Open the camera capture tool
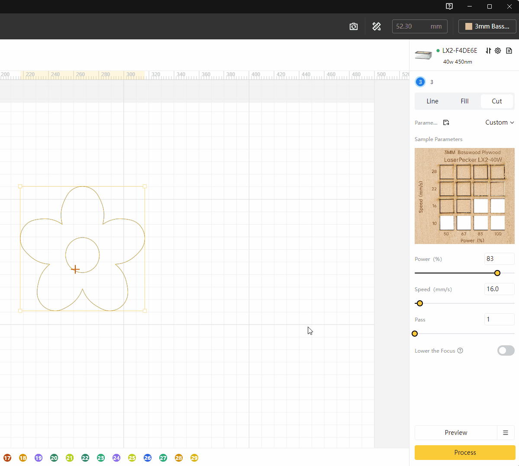Image resolution: width=519 pixels, height=466 pixels. click(354, 26)
